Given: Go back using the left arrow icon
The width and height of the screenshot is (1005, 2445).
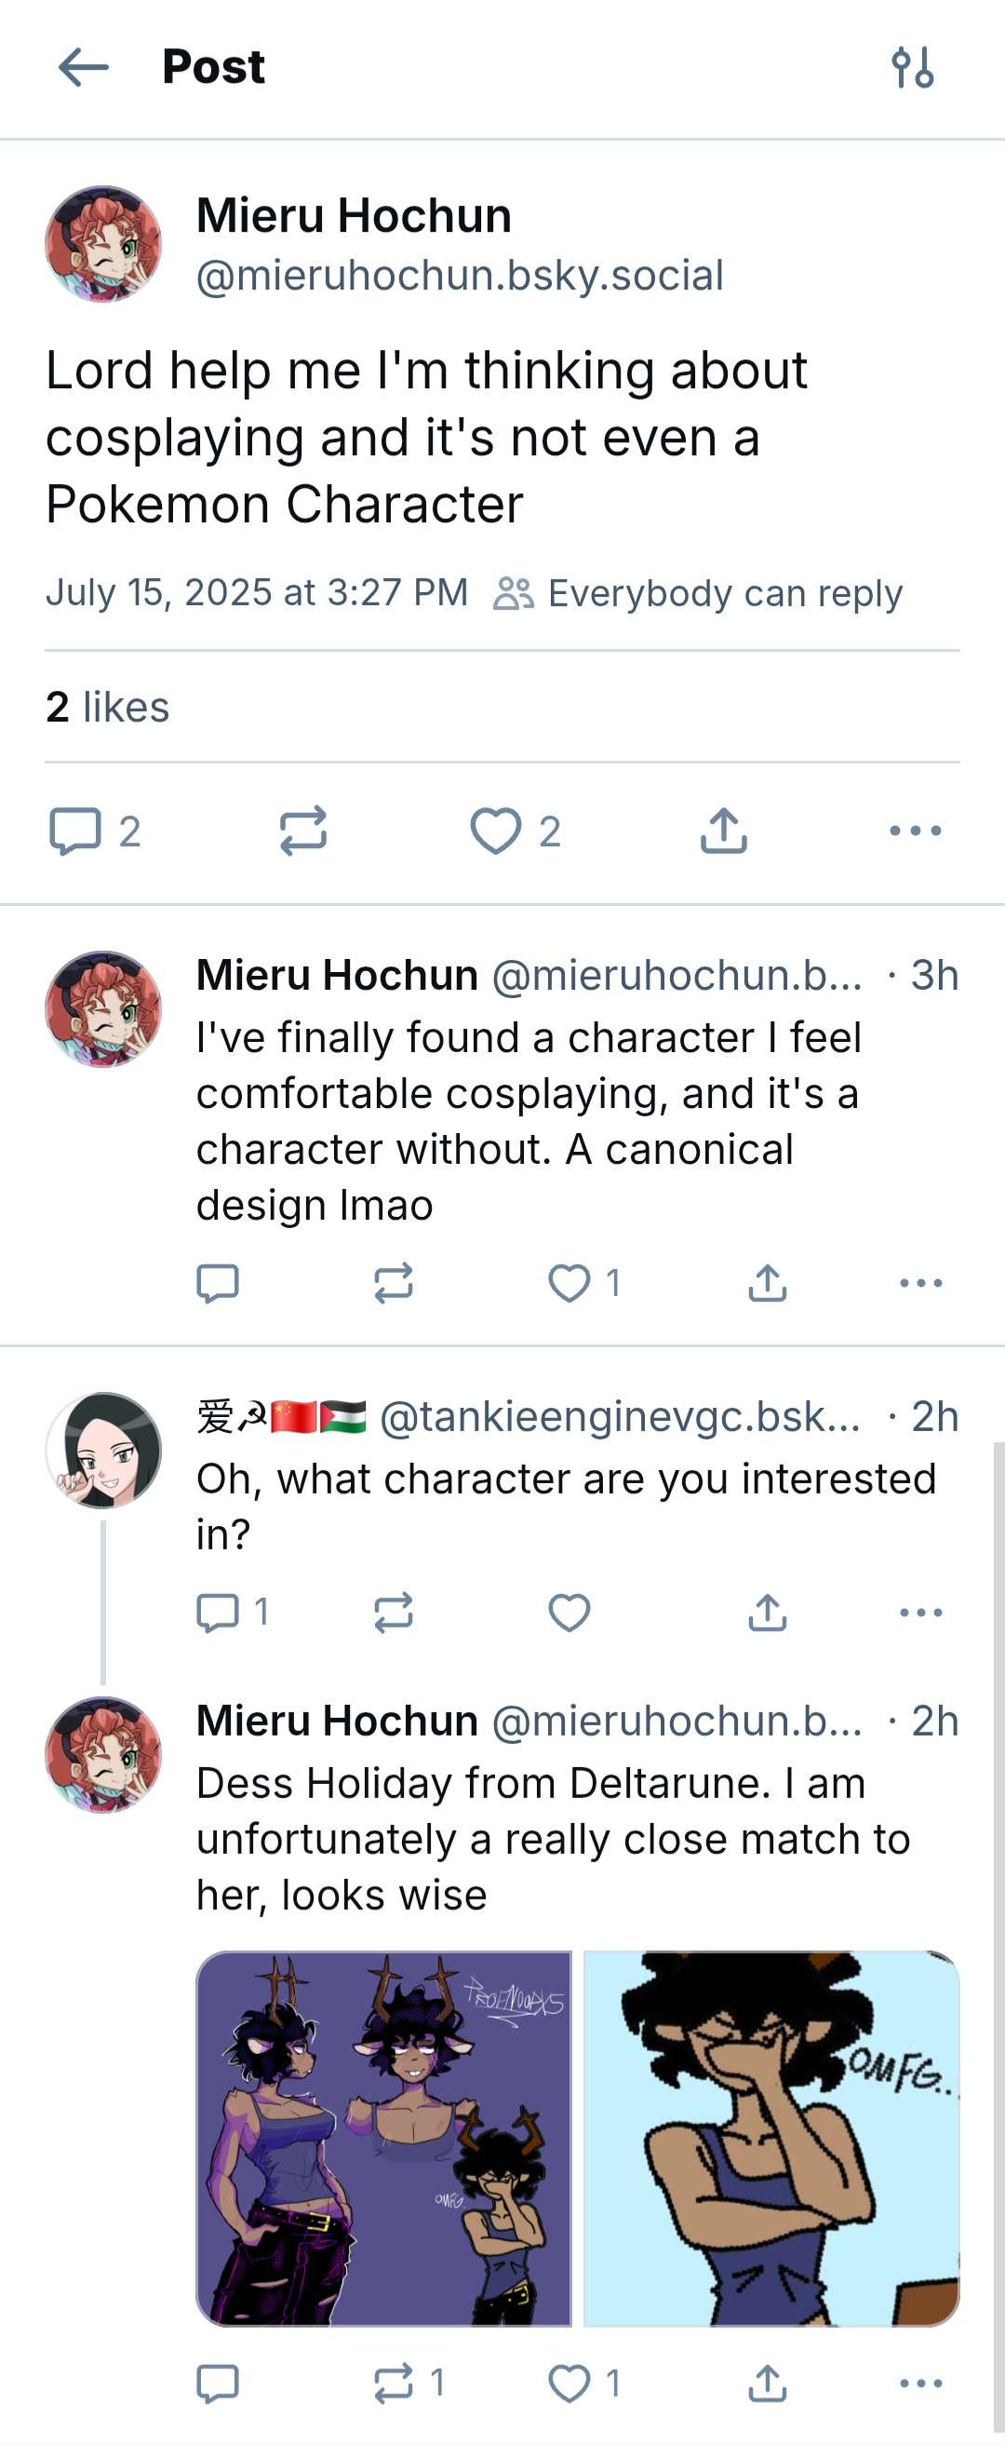Looking at the screenshot, I should pyautogui.click(x=84, y=67).
